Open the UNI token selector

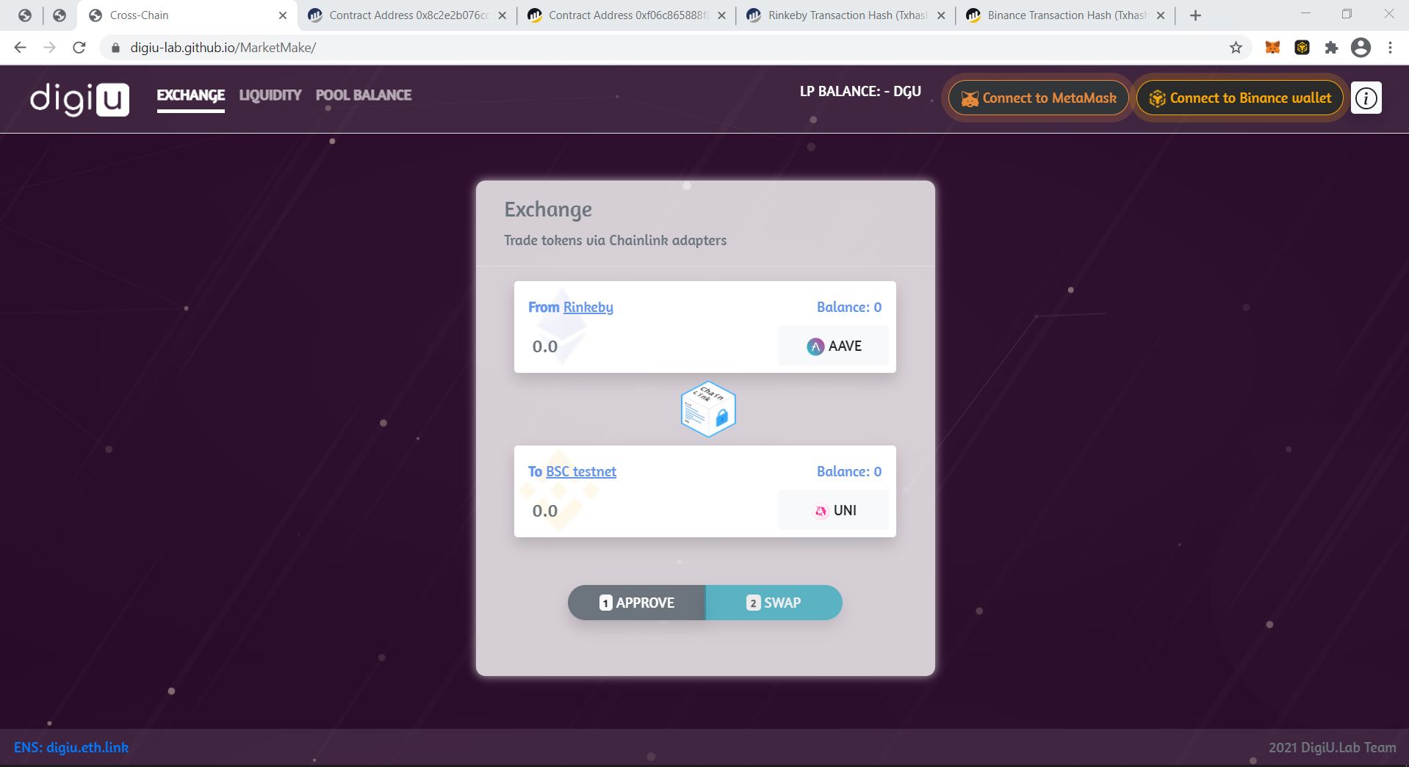coord(834,510)
